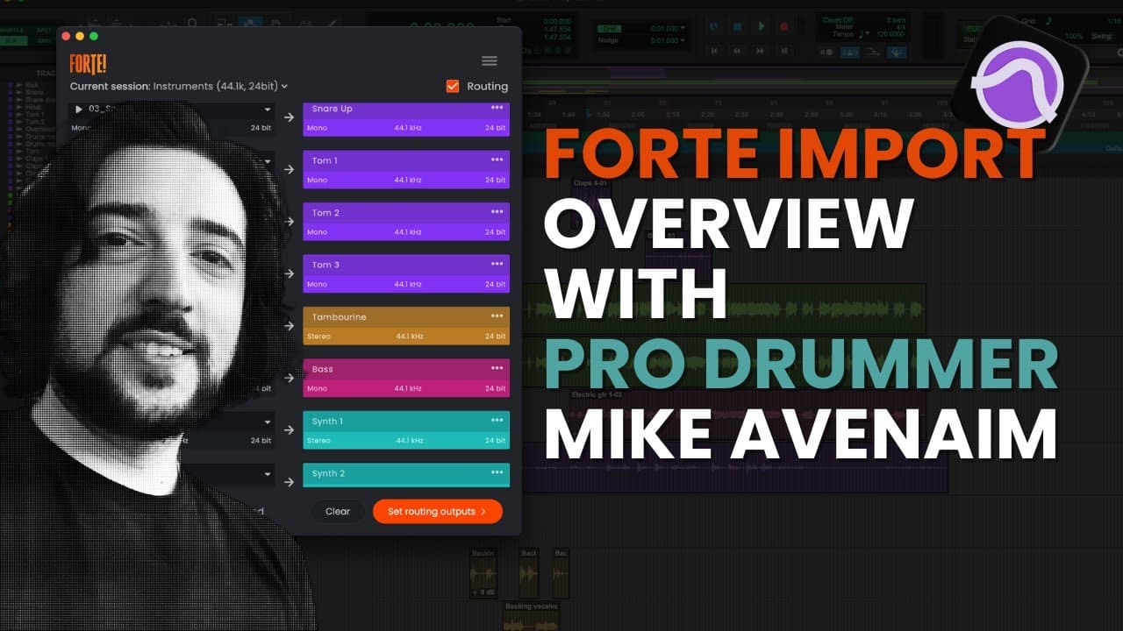1123x631 pixels.
Task: Click Set routing outputs button
Action: [437, 511]
